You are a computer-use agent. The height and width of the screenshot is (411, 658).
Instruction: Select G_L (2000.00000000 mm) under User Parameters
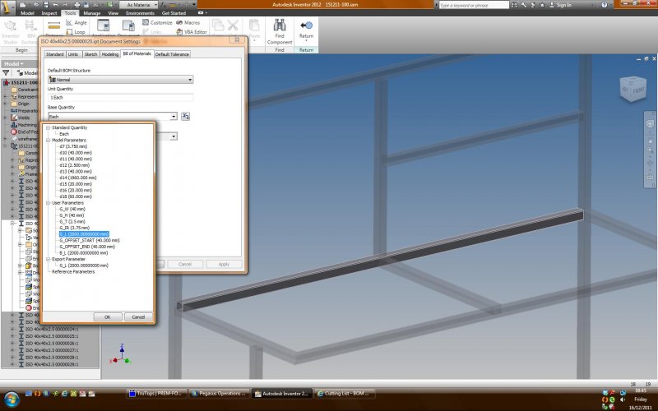pos(84,234)
